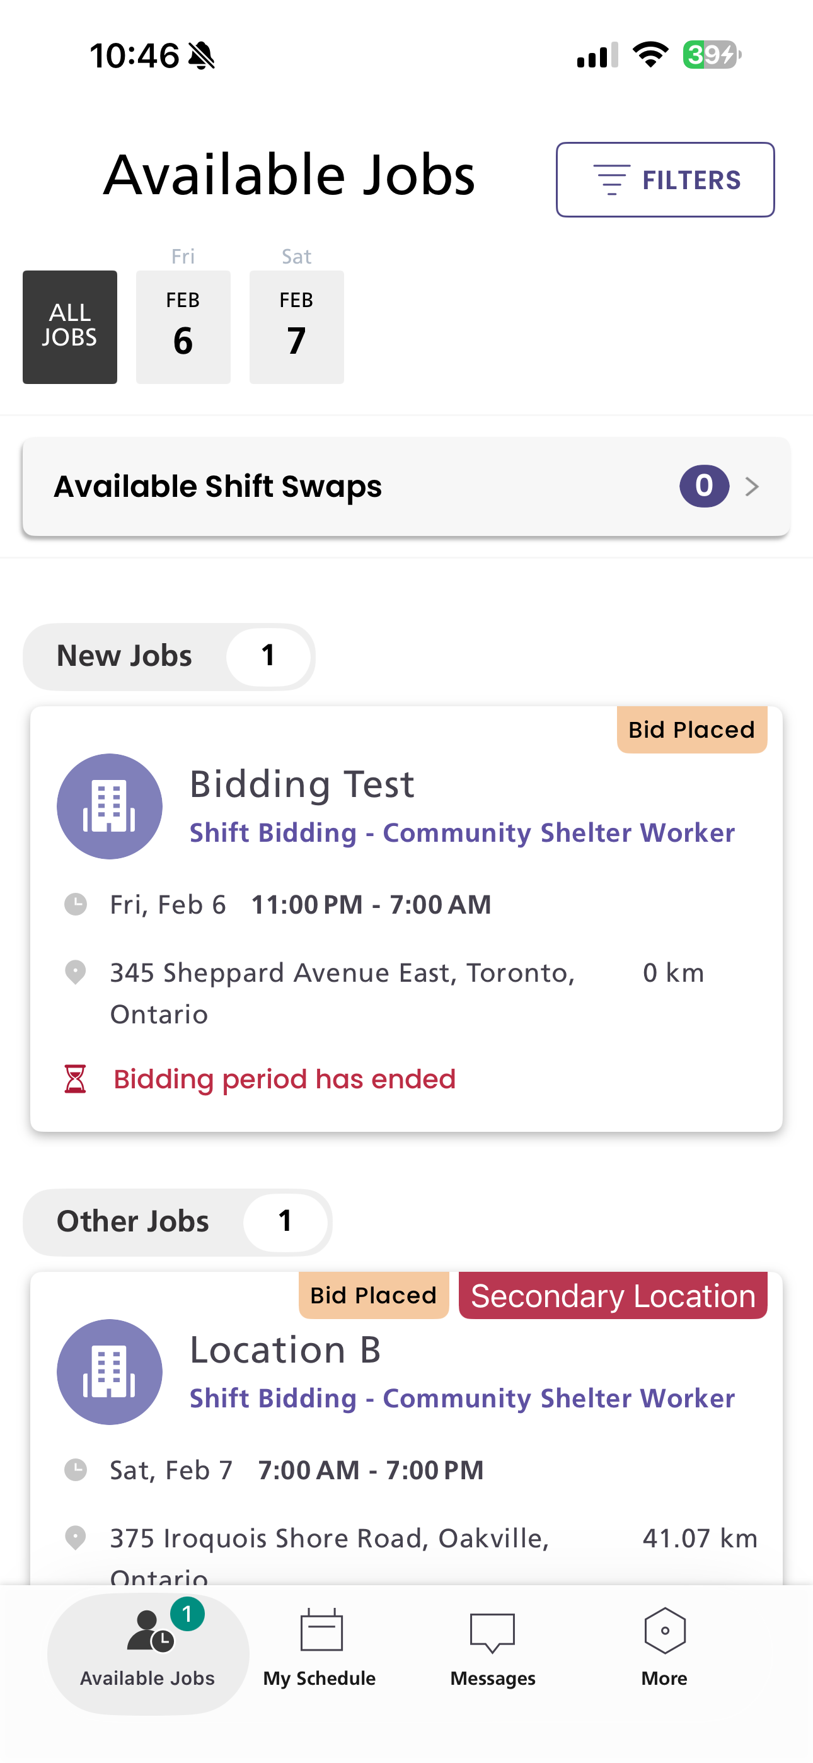
Task: Tap the Bidding Test building icon
Action: click(110, 806)
